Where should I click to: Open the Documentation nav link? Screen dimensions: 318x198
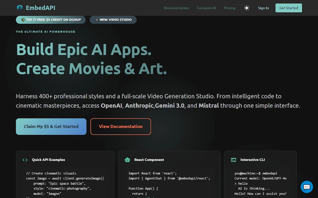tap(176, 8)
